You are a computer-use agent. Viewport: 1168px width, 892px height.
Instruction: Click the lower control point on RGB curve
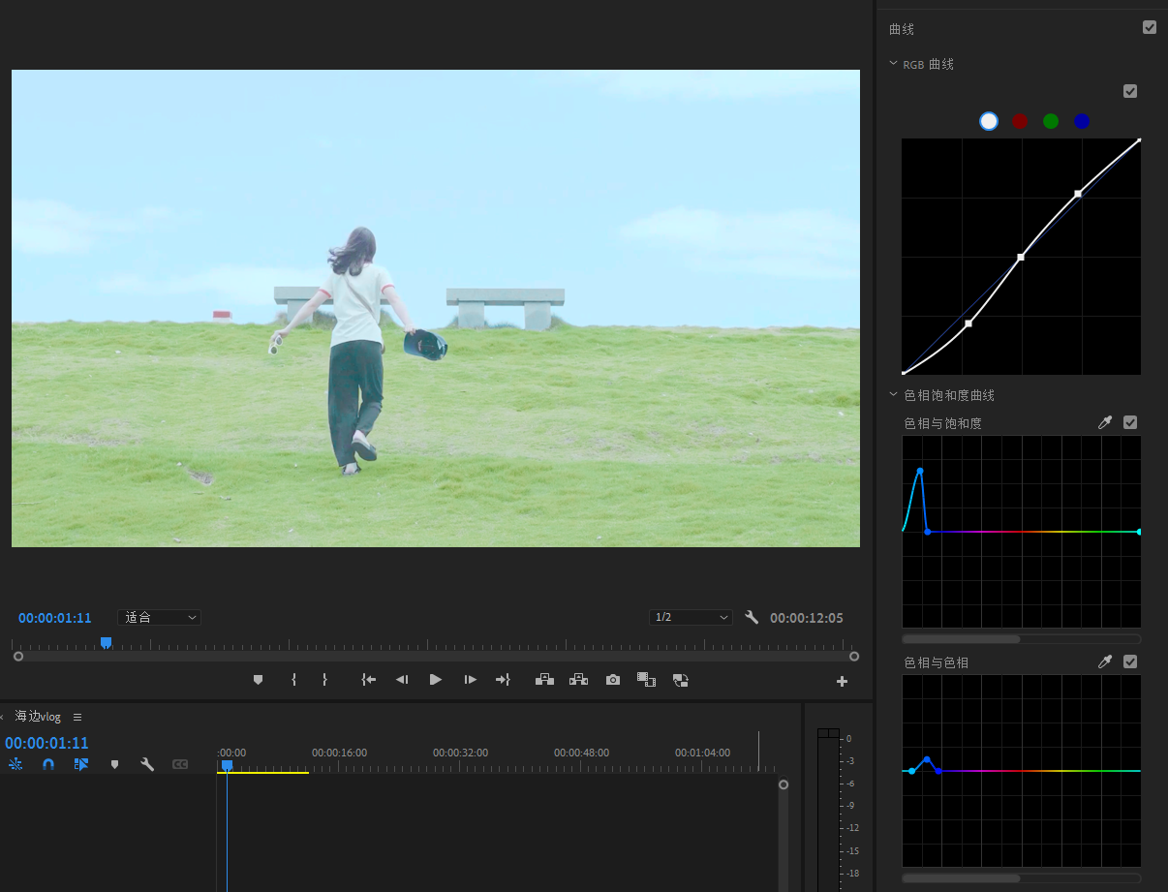968,323
